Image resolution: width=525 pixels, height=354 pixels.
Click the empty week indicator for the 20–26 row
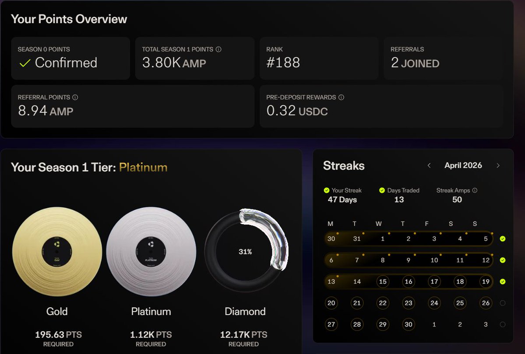pos(503,303)
